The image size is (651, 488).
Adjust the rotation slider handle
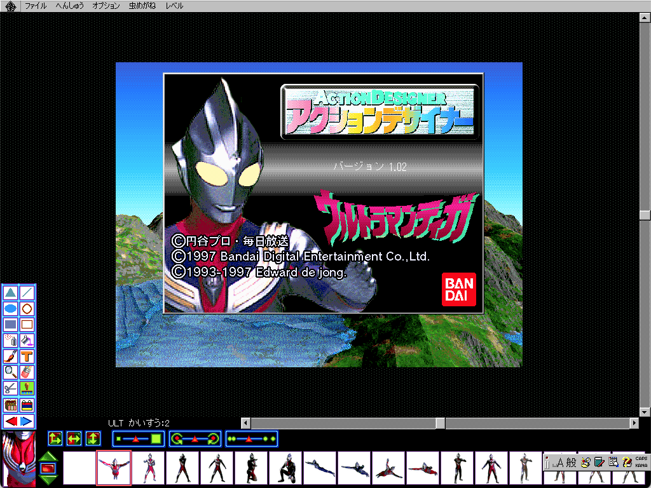point(195,438)
